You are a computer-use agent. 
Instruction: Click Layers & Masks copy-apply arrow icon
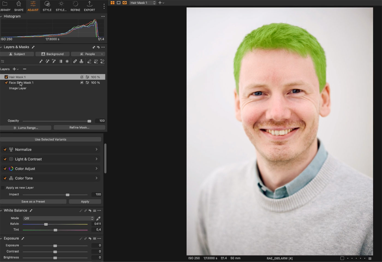point(94,47)
